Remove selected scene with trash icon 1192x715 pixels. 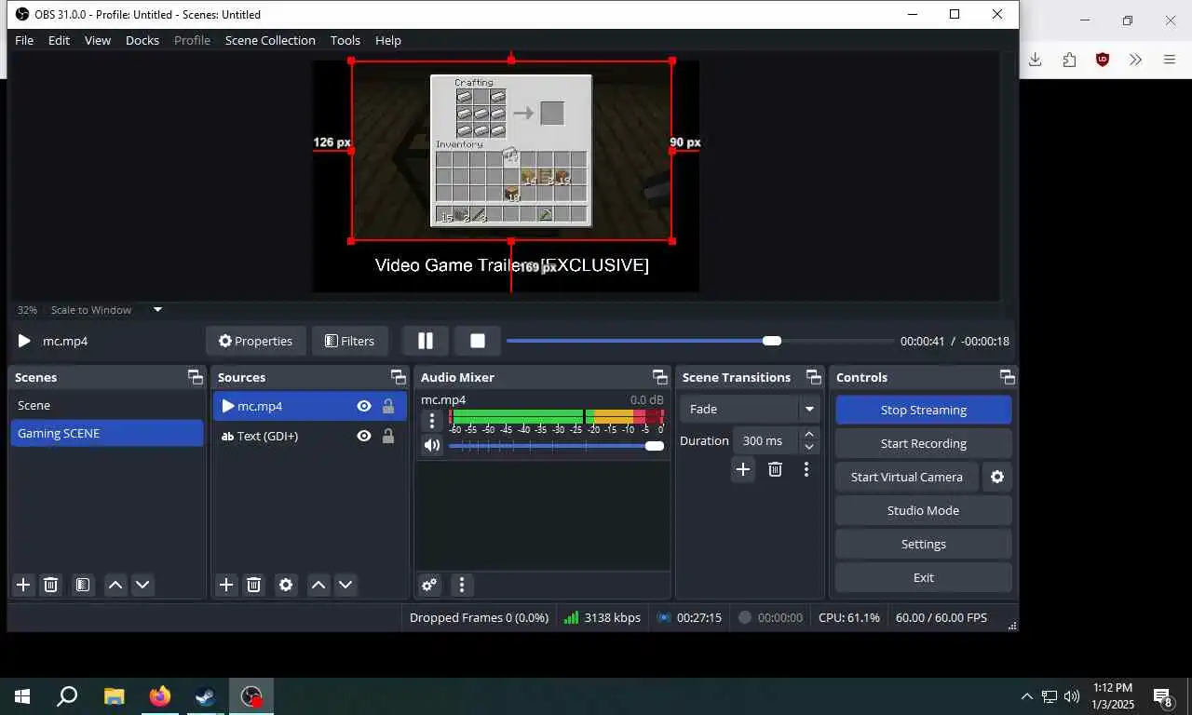[51, 585]
